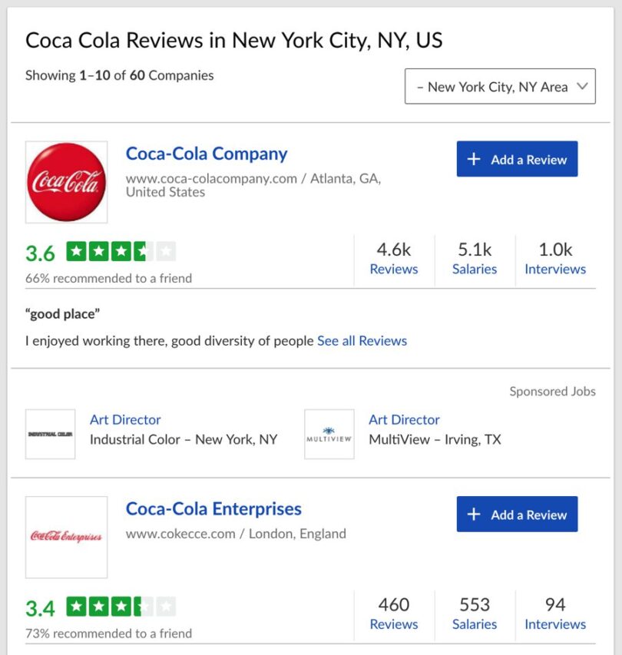Select a different area from the region picker
This screenshot has width=622, height=655.
tap(499, 86)
